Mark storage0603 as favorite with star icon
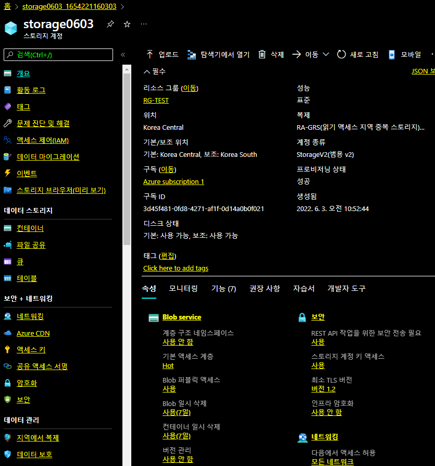435x466 pixels. (x=127, y=24)
